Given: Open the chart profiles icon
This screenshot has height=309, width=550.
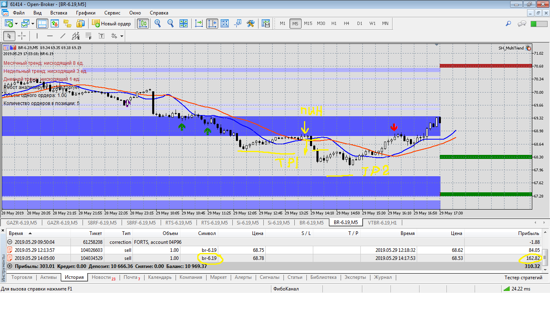Looking at the screenshot, I should pos(26,23).
